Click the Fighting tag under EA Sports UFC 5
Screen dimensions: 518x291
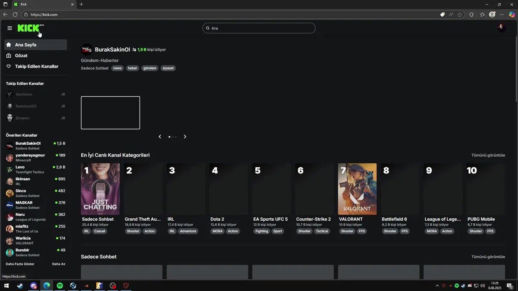pos(262,231)
